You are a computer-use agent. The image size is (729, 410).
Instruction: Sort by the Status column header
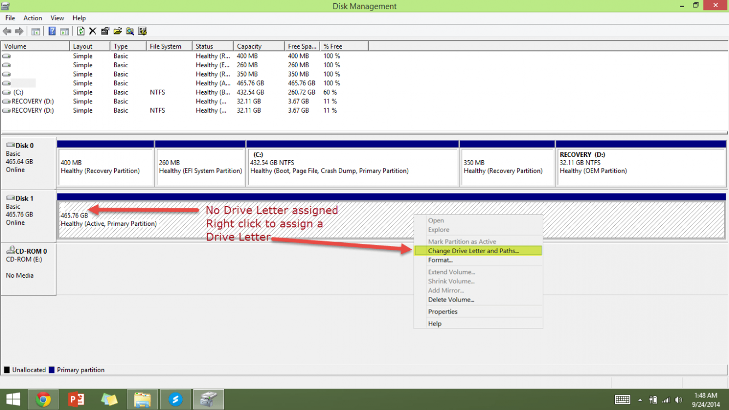[213, 46]
